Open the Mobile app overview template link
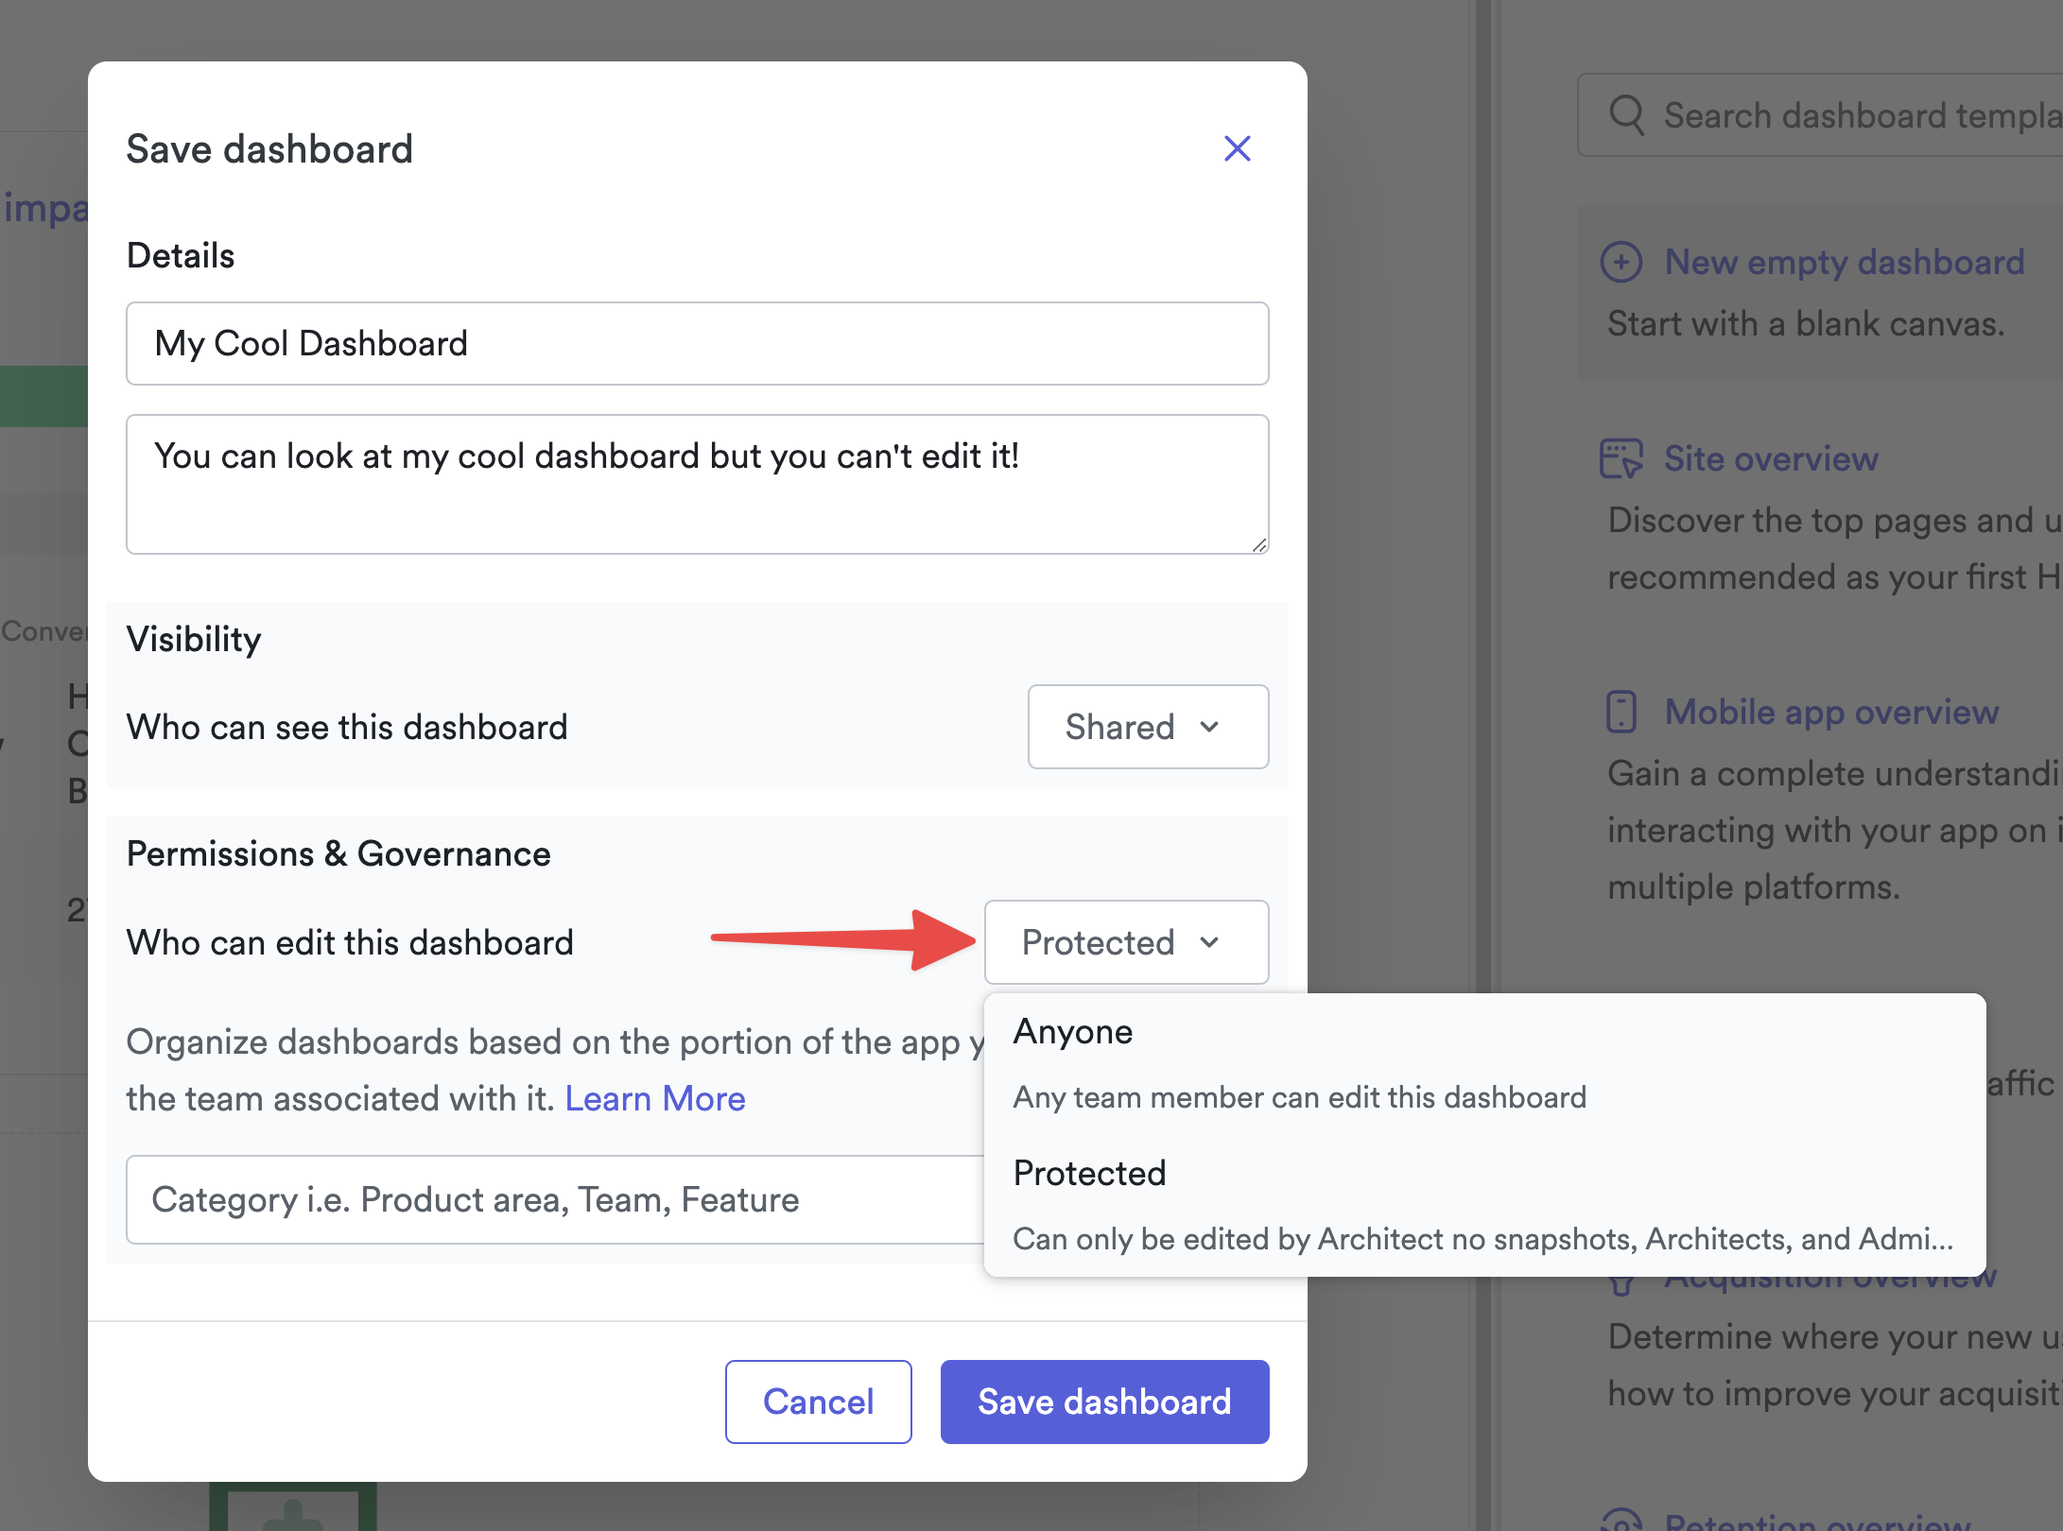Viewport: 2063px width, 1531px height. point(1830,712)
